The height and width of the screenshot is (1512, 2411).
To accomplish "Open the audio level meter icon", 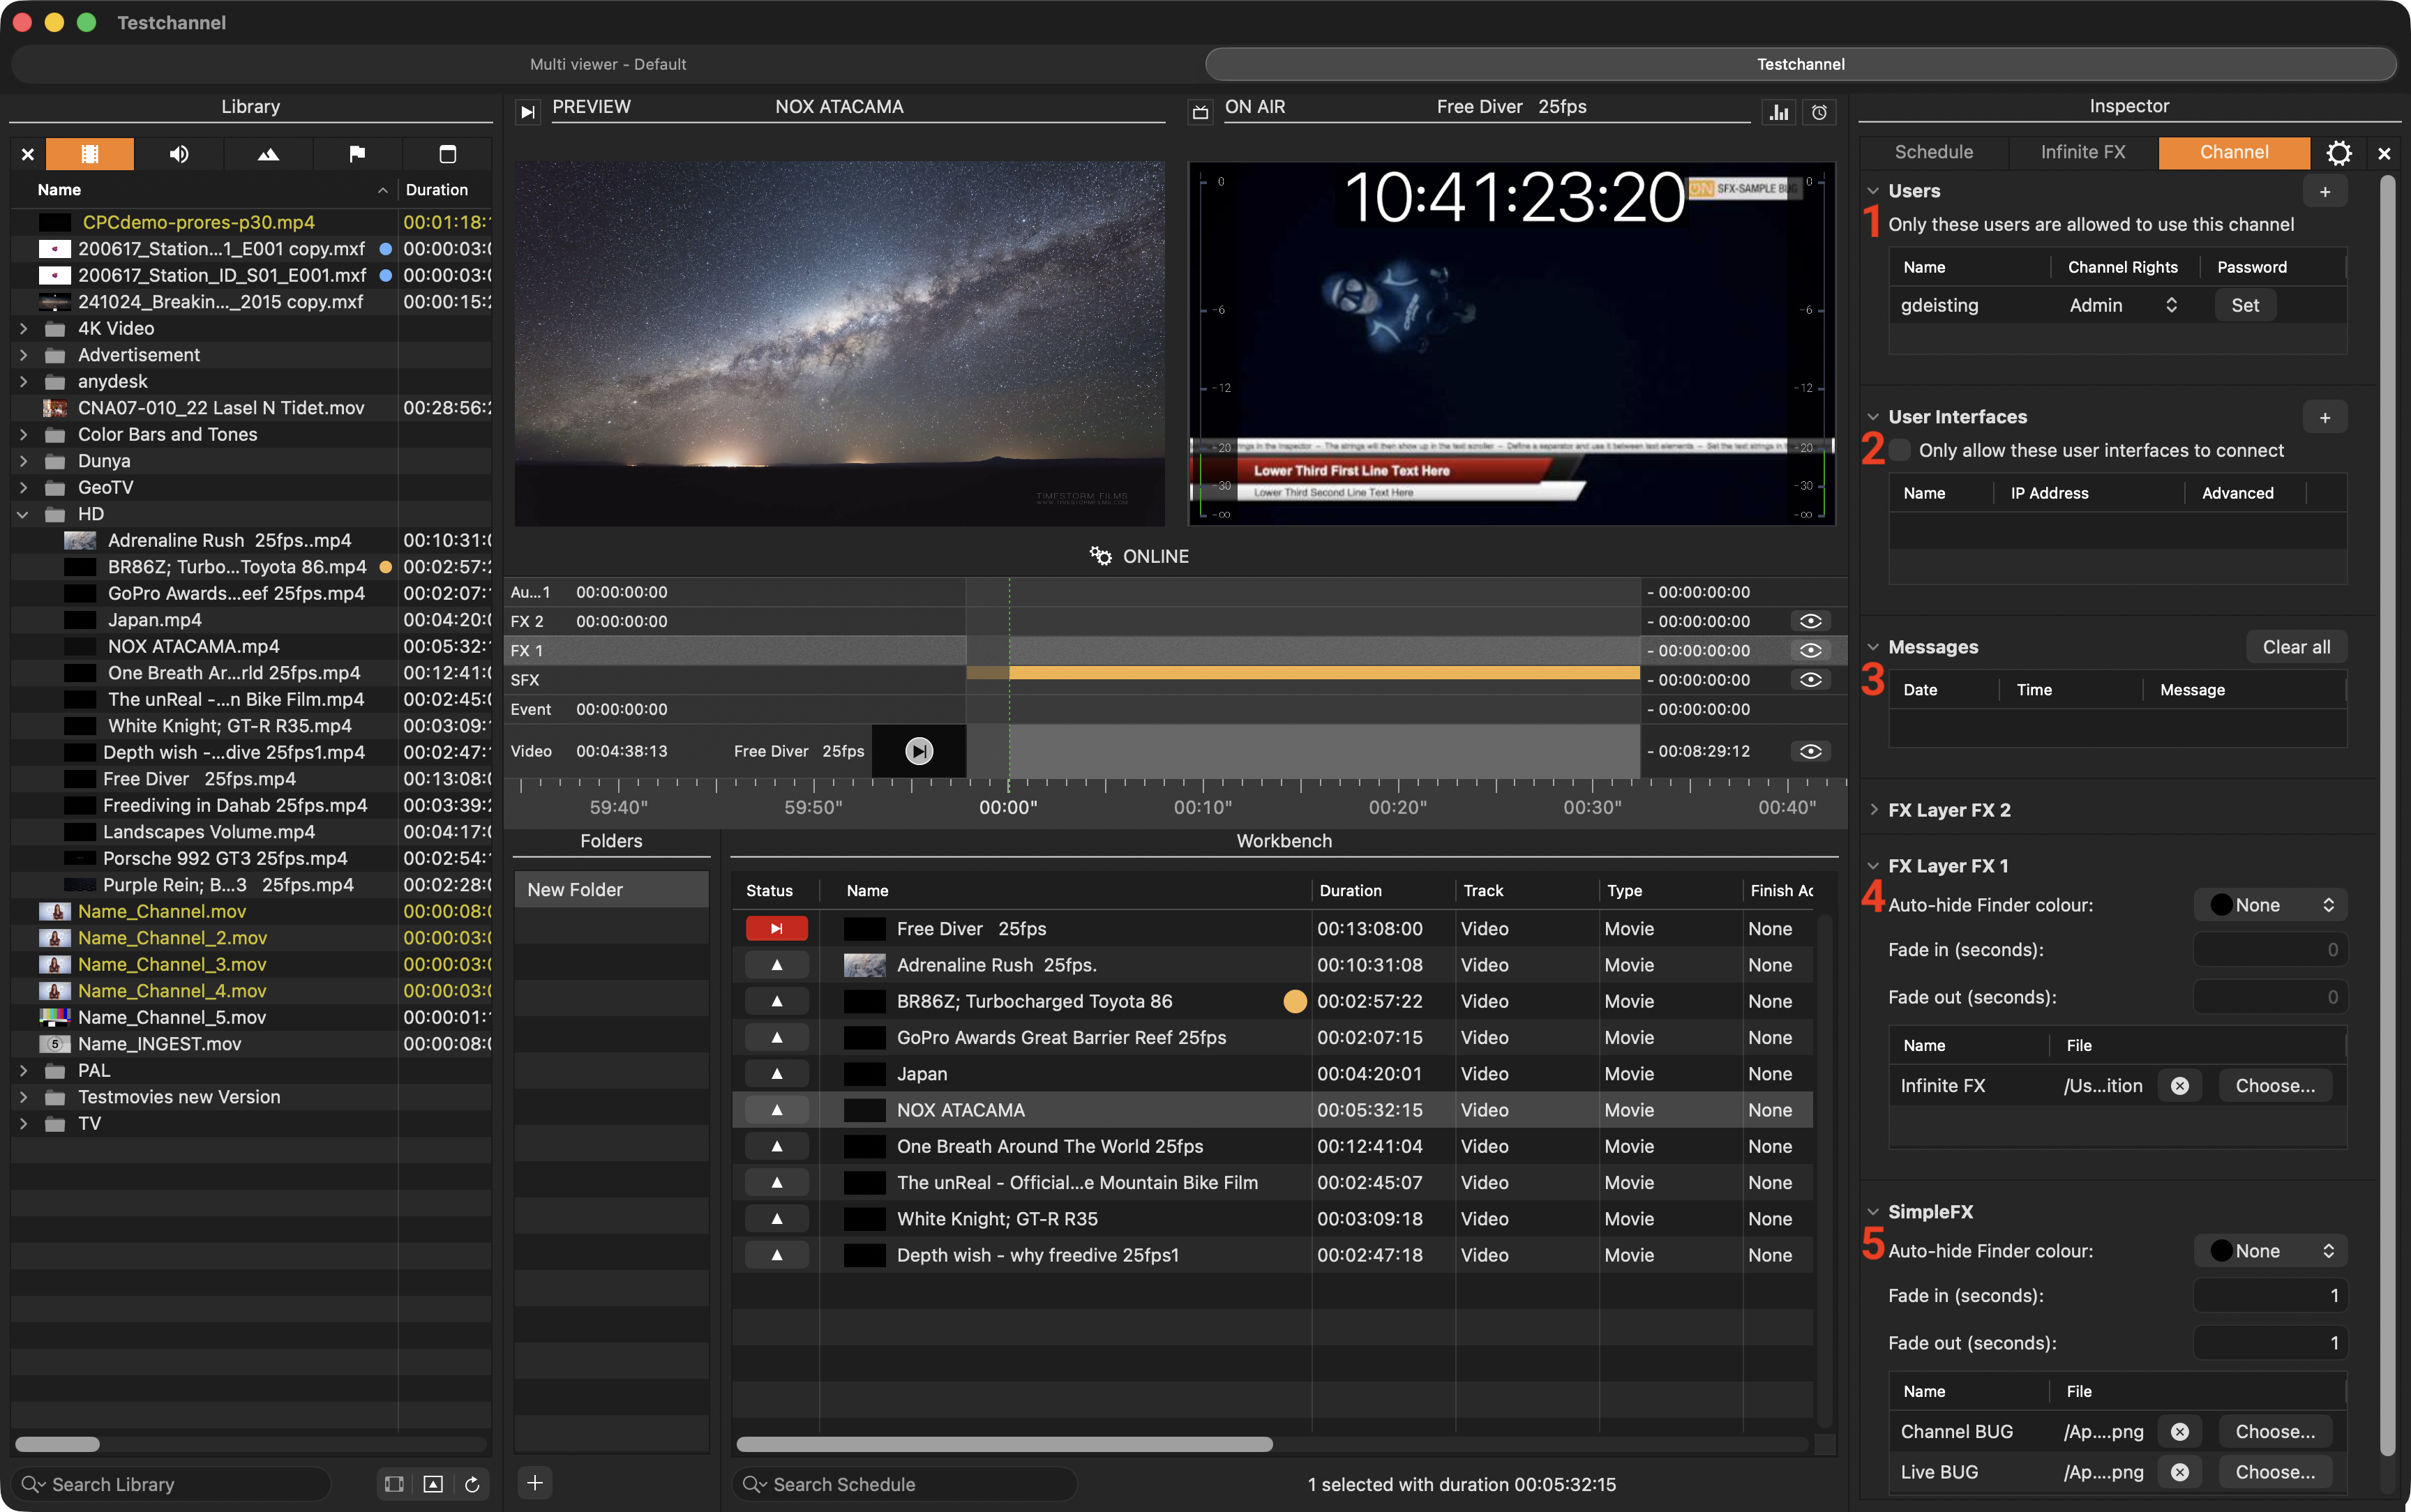I will click(1779, 112).
